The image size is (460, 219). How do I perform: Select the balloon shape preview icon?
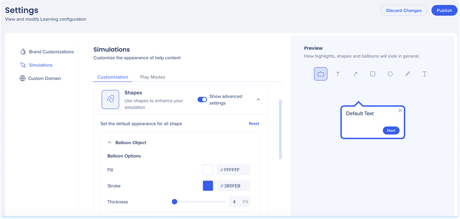(x=320, y=74)
